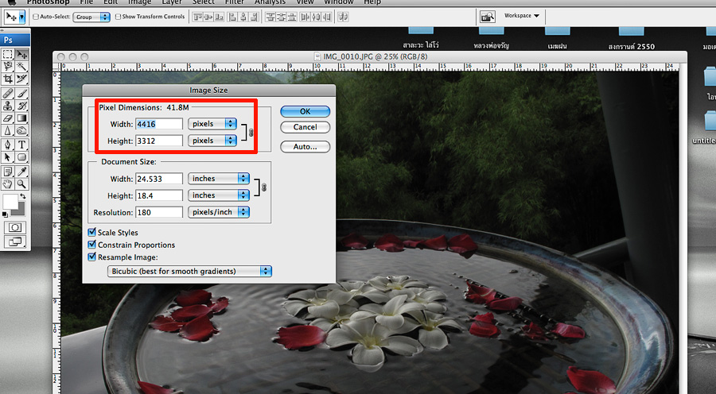This screenshot has width=716, height=394.
Task: Open the Bicubic resample method dropdown
Action: (x=189, y=272)
